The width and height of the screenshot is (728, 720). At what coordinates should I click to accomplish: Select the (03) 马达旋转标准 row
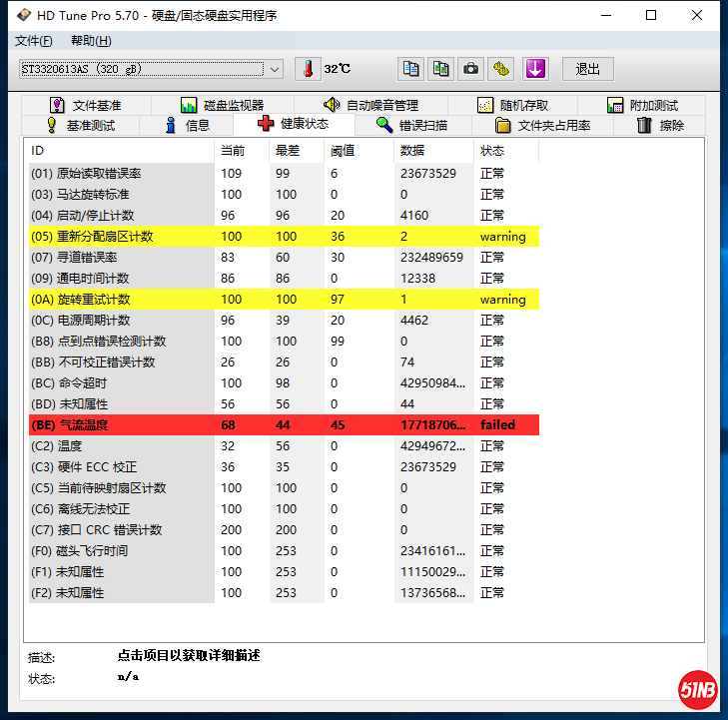284,195
